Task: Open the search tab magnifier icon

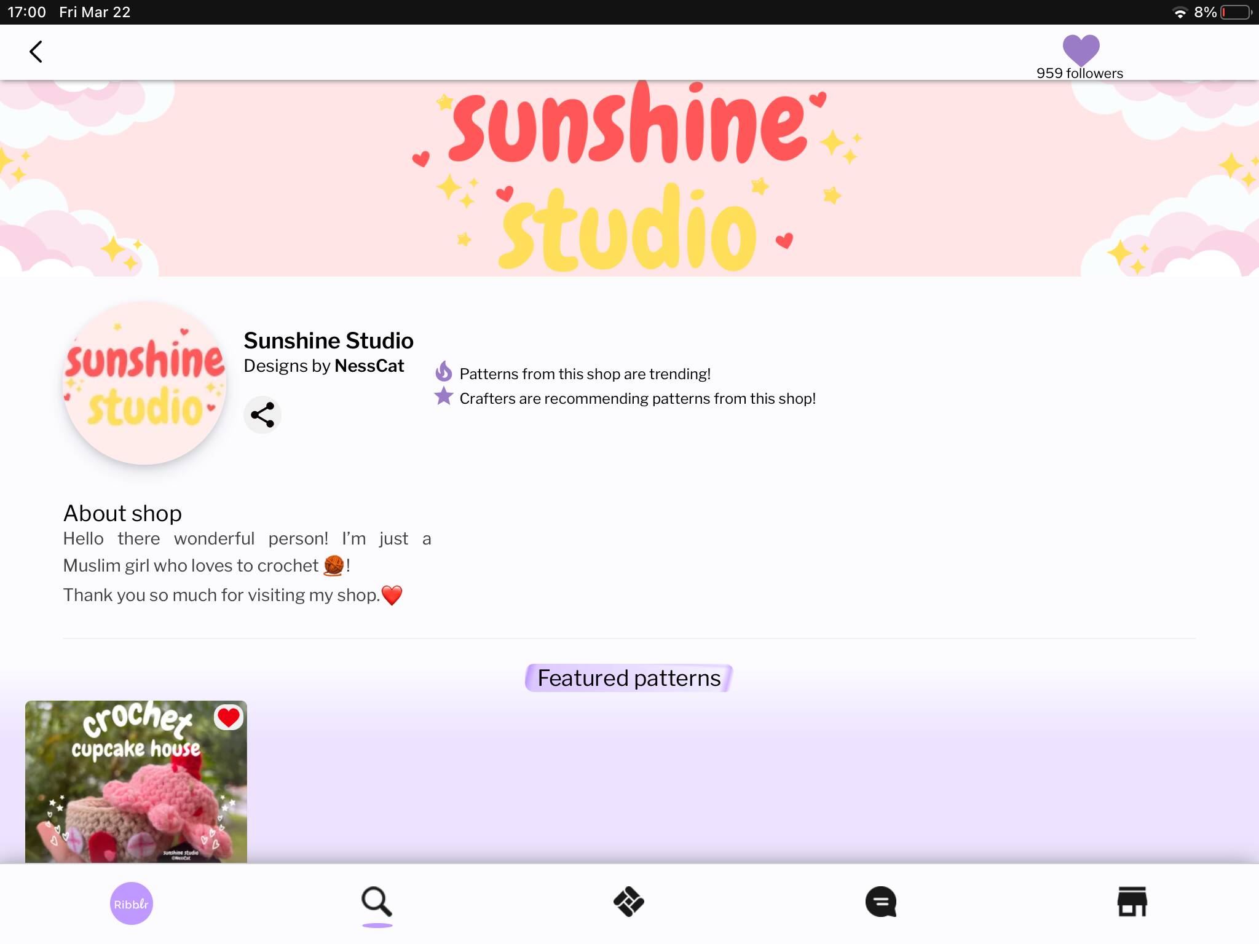Action: pyautogui.click(x=376, y=902)
